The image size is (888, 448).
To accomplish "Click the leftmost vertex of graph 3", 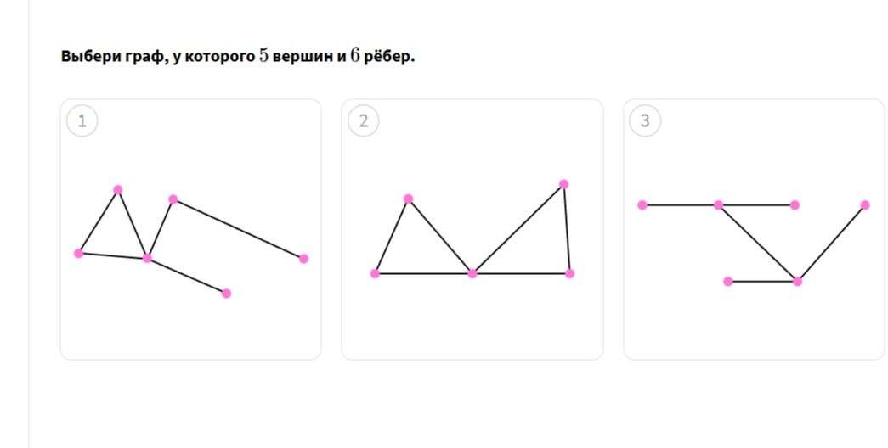I will 642,204.
